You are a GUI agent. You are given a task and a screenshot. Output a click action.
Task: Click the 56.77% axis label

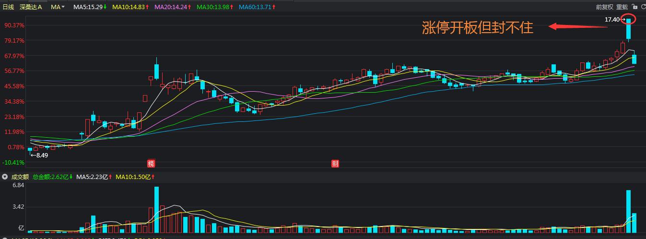(14, 71)
